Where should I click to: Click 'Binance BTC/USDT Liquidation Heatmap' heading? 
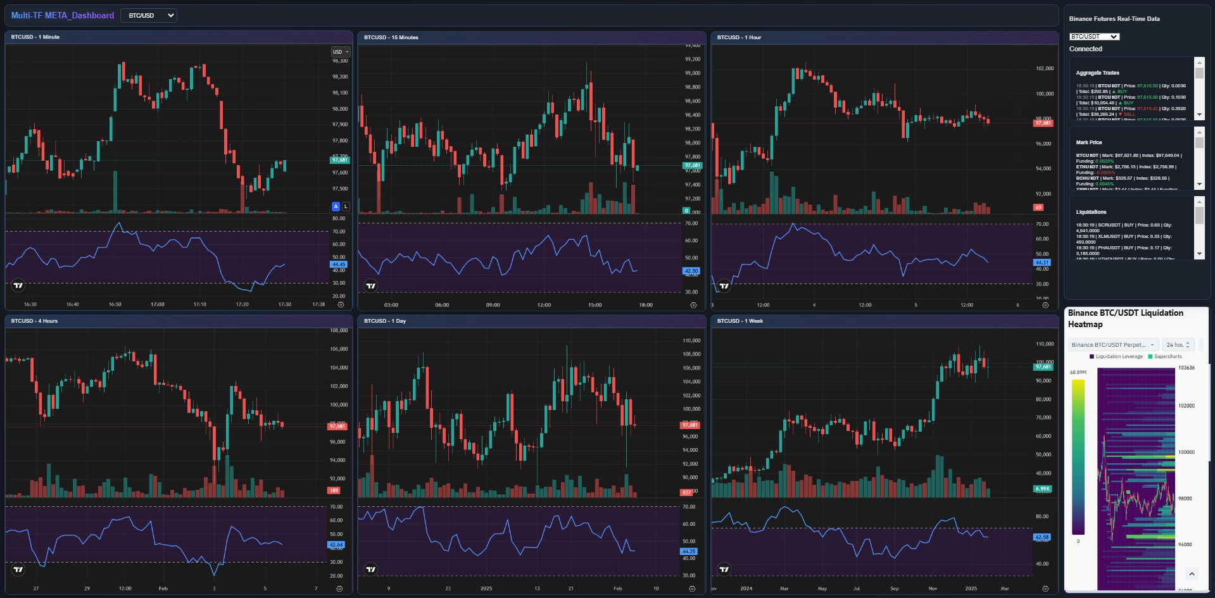1126,318
